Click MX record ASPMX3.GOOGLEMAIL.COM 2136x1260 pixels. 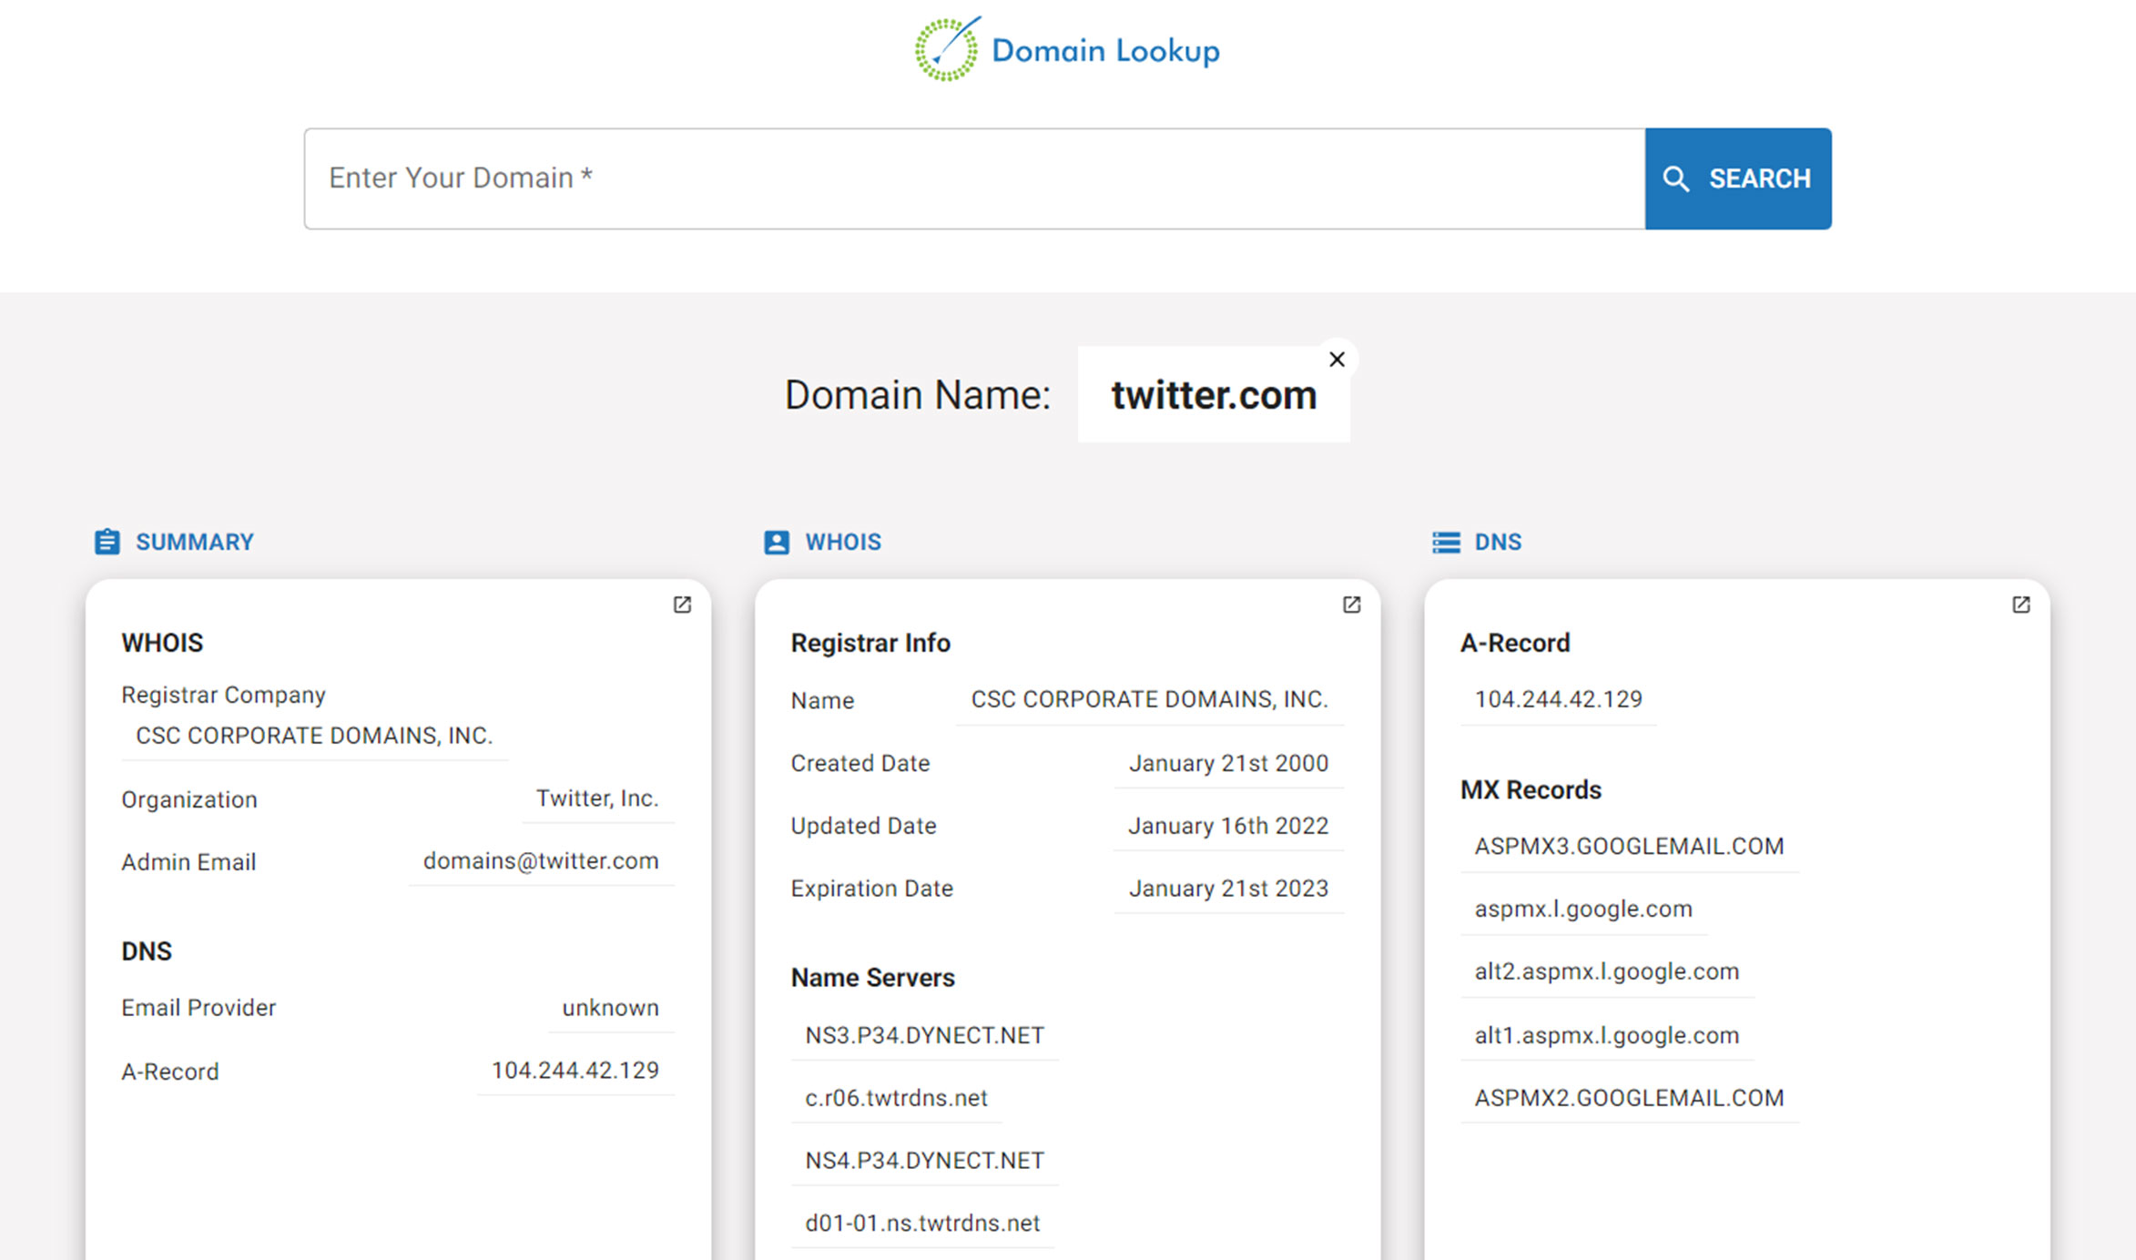click(x=1629, y=847)
